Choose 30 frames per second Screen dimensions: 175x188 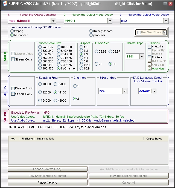click(x=110, y=64)
